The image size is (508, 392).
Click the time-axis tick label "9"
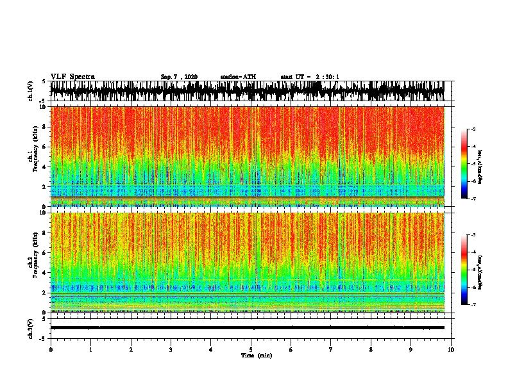[x=411, y=349]
